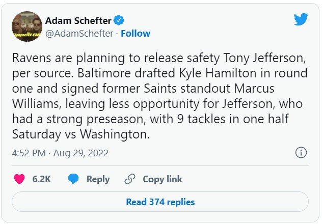Follow Adam Schefter
322x224 pixels.
[136, 34]
